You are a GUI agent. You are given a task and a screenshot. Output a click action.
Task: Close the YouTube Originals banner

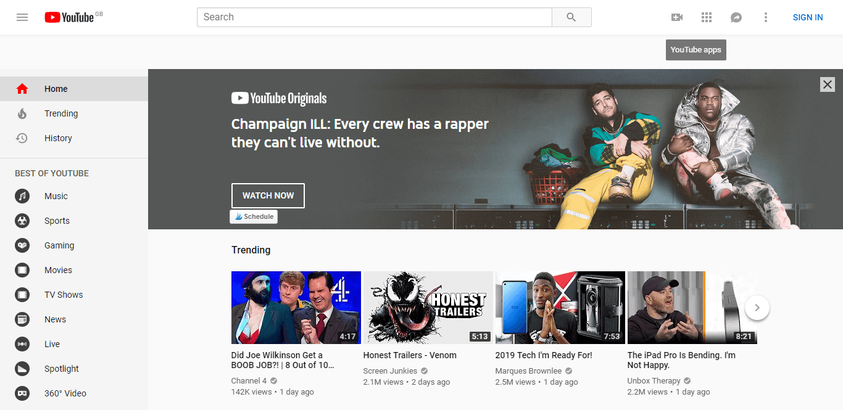[828, 84]
